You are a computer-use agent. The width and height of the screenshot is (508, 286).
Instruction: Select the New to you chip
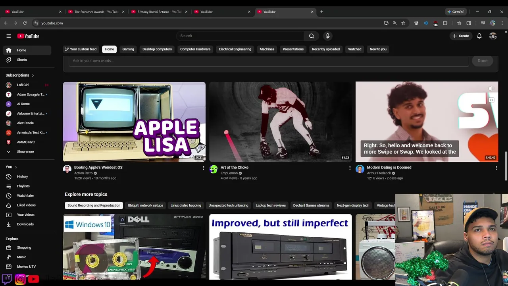point(378,49)
